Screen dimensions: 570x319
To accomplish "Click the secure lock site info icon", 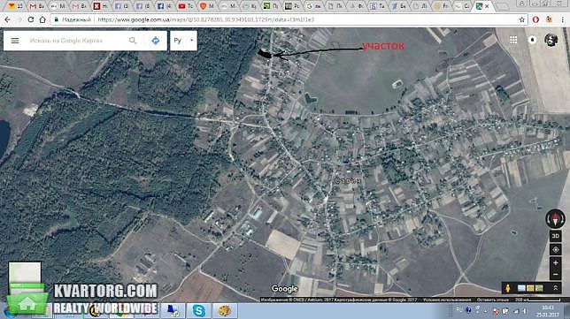I will [56, 19].
